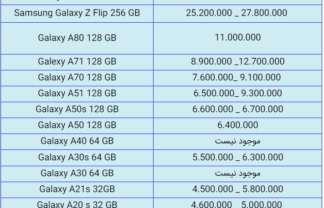The height and width of the screenshot is (208, 324).
Task: Click the Galaxy A21s 32GB model cell
Action: pyautogui.click(x=77, y=189)
